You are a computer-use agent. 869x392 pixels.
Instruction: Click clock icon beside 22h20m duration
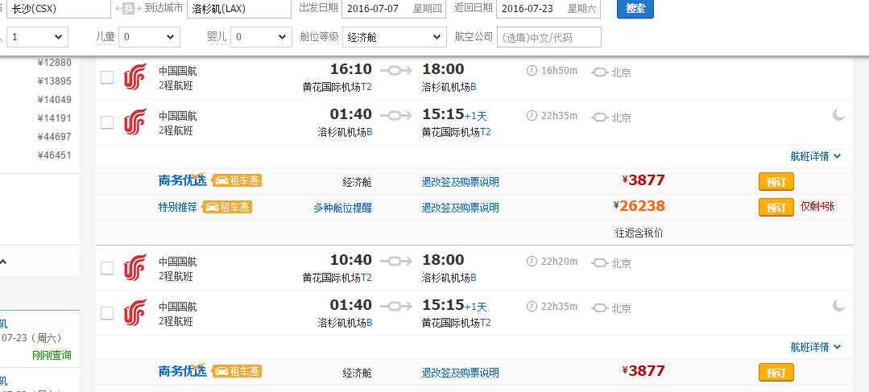tap(532, 262)
